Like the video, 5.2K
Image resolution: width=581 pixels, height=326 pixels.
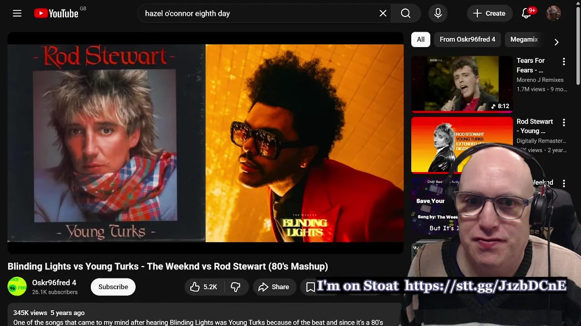tap(203, 287)
